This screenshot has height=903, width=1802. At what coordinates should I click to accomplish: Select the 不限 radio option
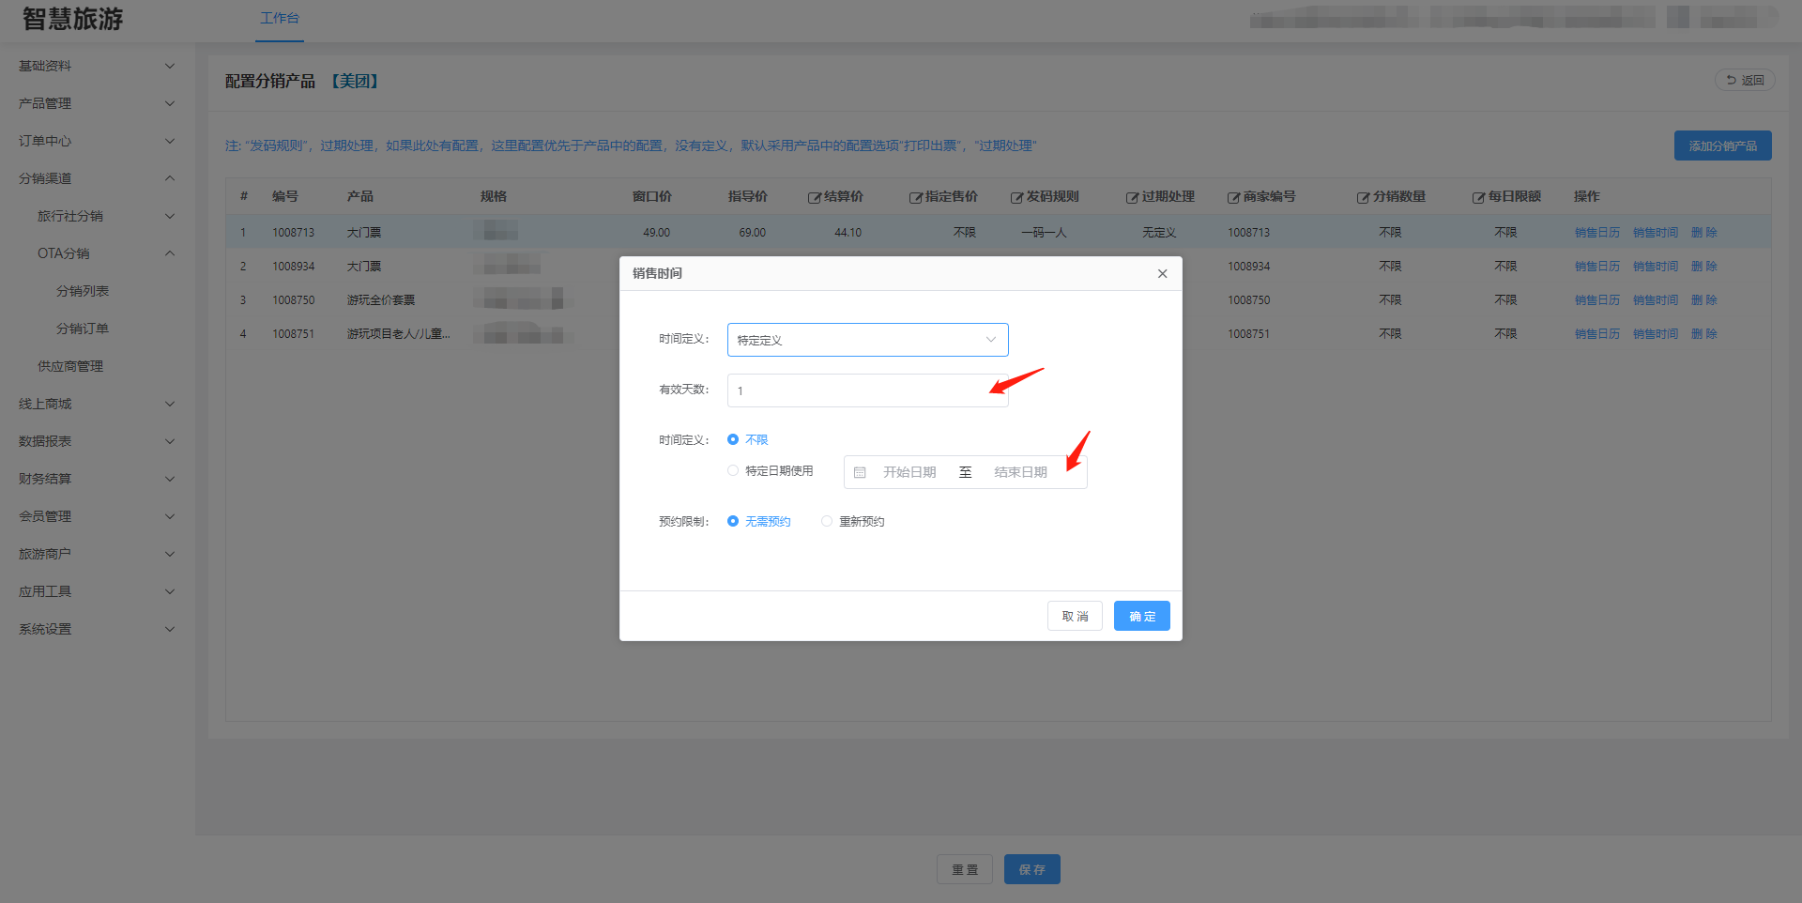click(x=733, y=440)
